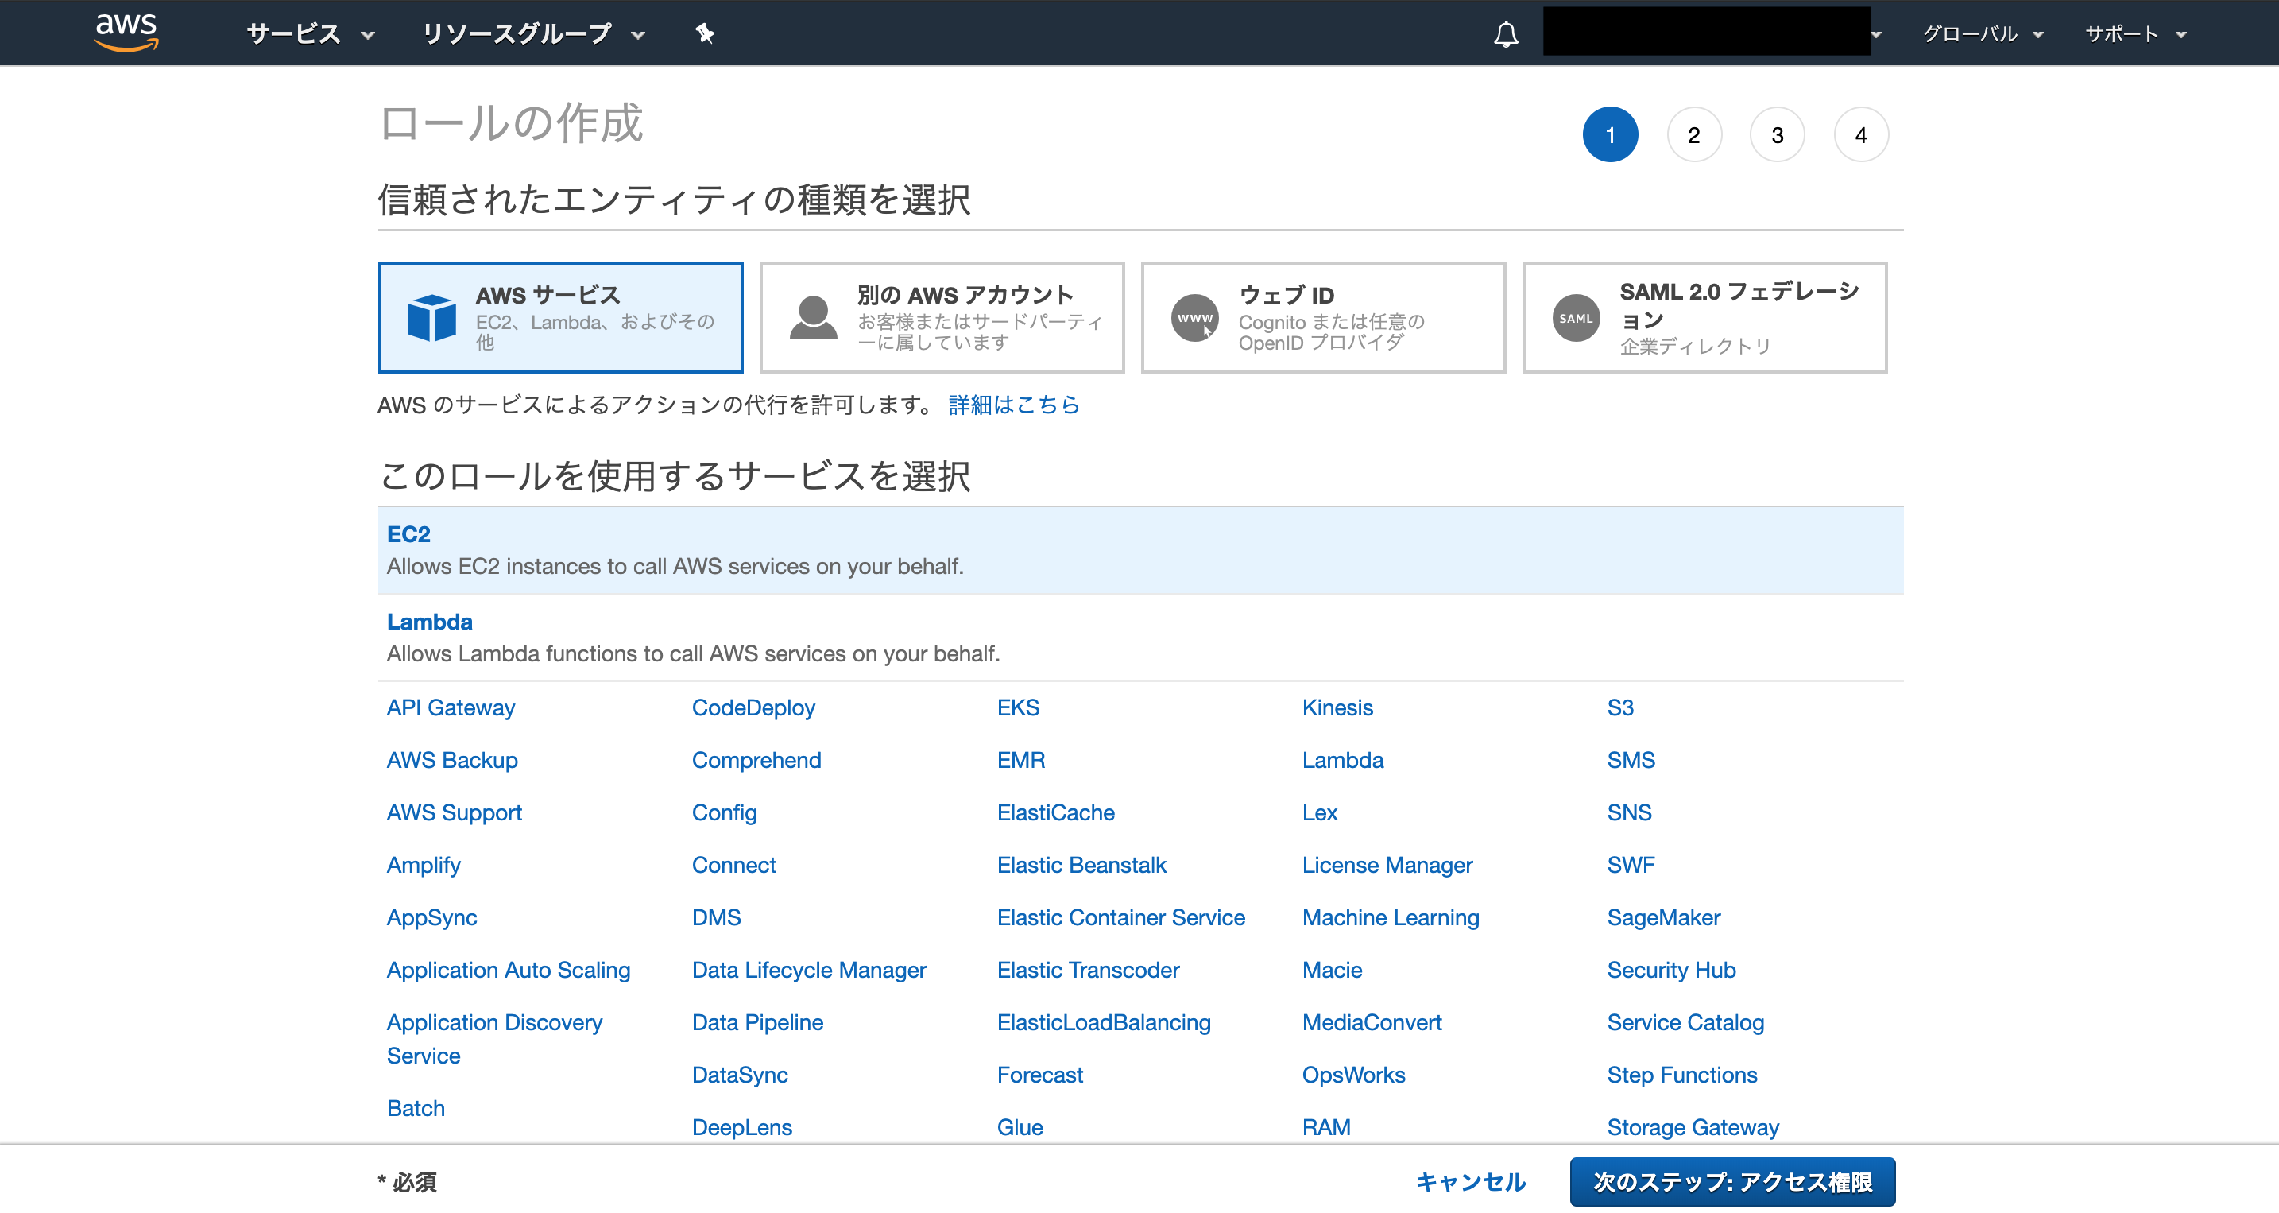Select Application Auto Scaling service
The height and width of the screenshot is (1213, 2279).
pyautogui.click(x=508, y=970)
